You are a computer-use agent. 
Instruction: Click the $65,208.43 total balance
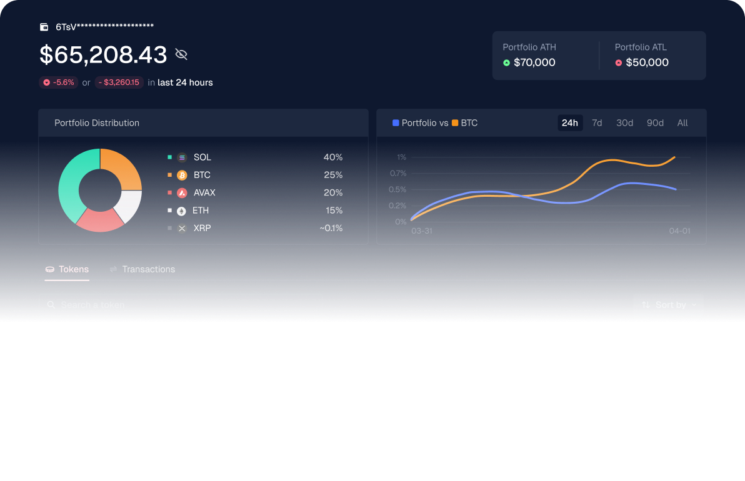(103, 54)
